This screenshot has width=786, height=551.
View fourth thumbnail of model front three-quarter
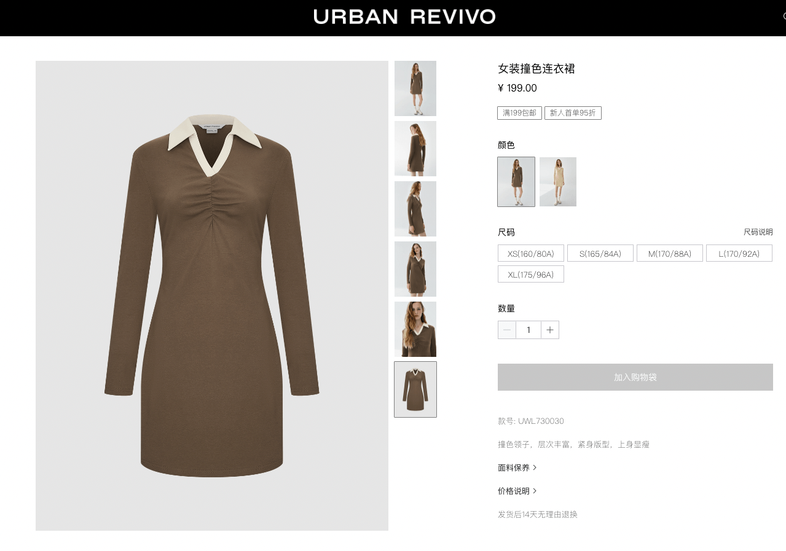coord(415,269)
